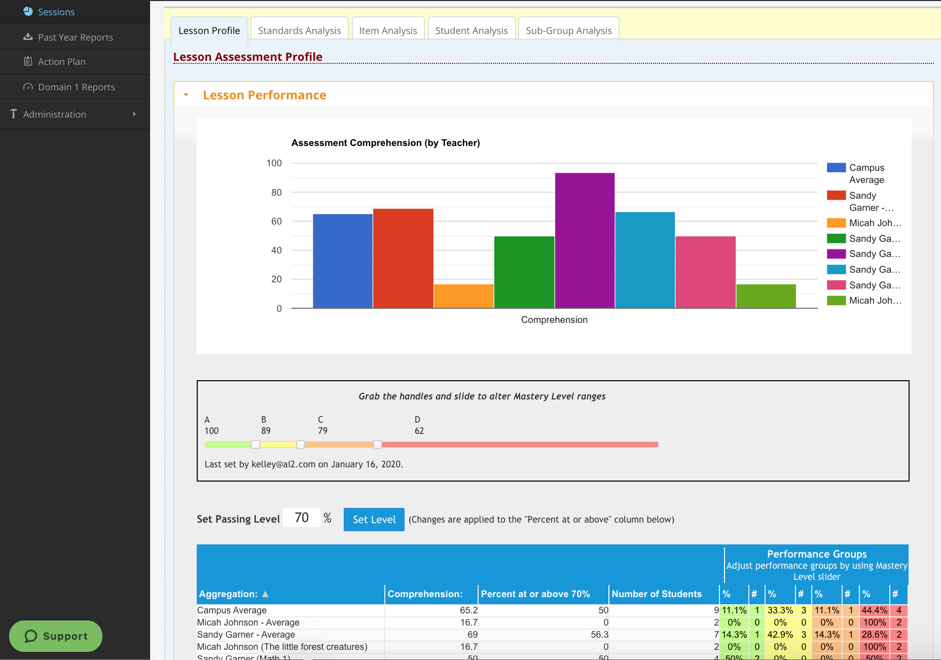
Task: Click the Campus Average legend color swatch
Action: coord(836,168)
